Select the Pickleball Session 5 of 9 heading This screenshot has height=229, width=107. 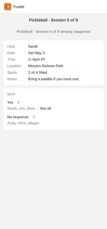click(53, 20)
